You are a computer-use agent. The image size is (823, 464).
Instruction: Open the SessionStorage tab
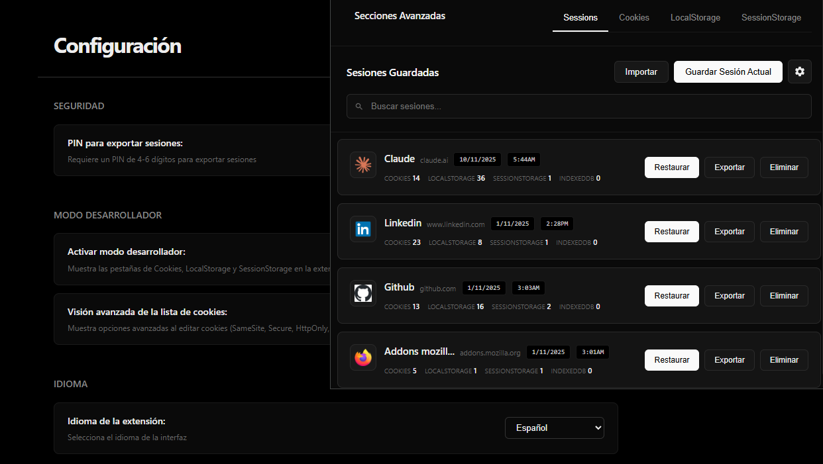(771, 18)
